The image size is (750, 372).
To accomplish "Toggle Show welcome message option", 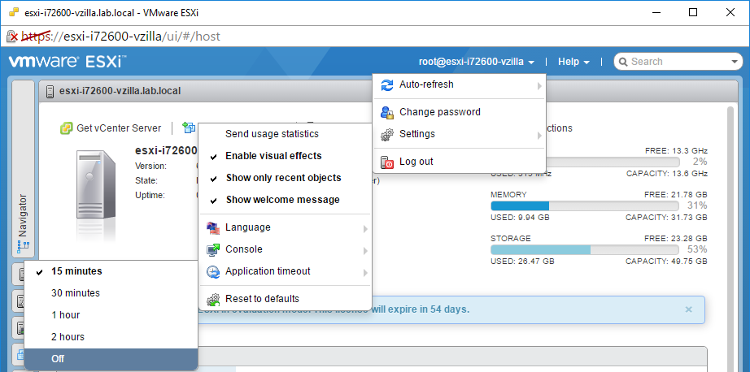I will [x=285, y=200].
